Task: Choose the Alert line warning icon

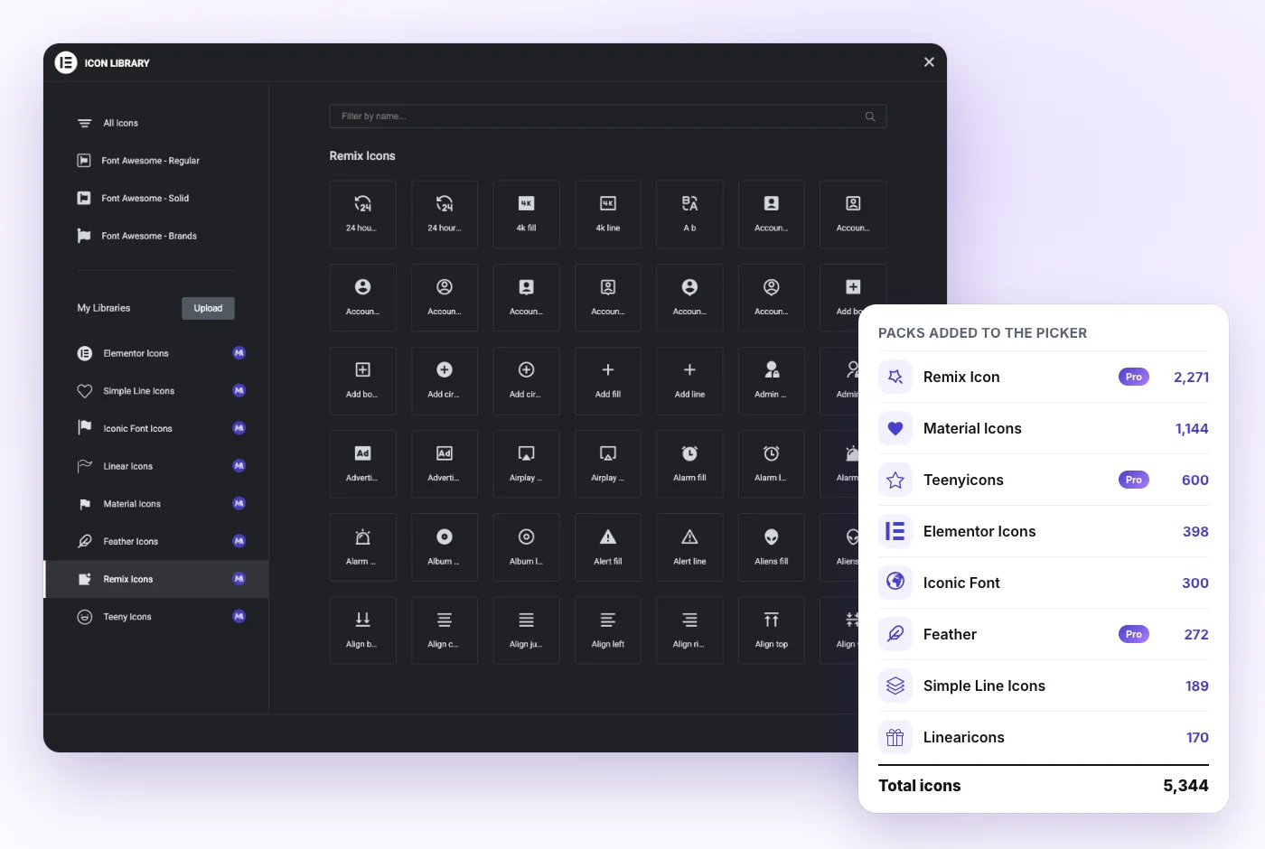Action: [x=689, y=547]
